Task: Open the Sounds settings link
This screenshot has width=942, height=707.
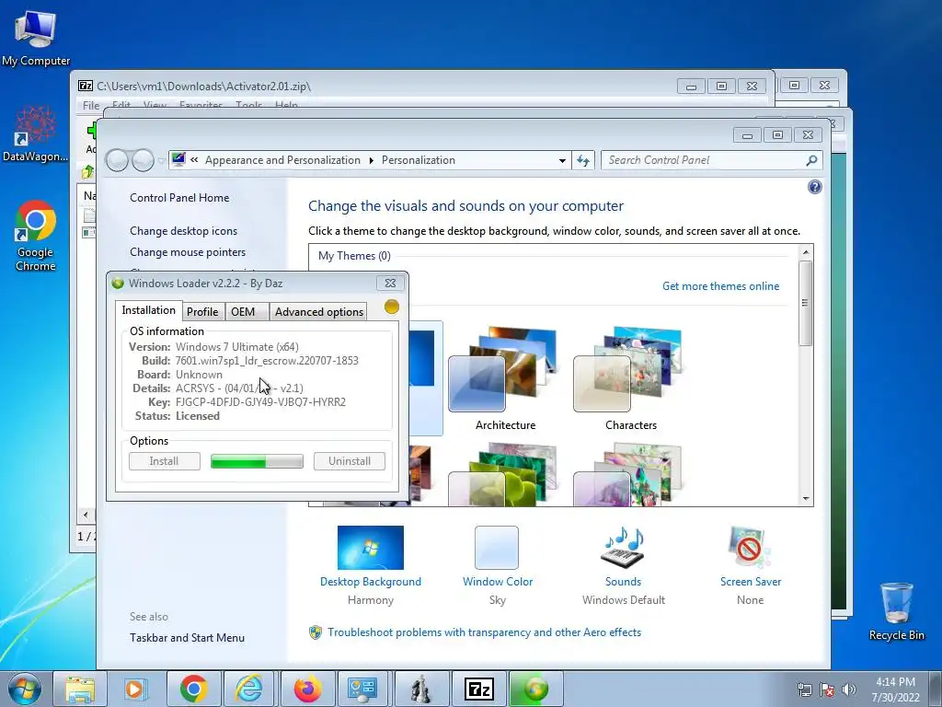Action: 623,582
